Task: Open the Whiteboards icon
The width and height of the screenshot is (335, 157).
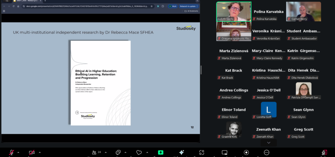Action: pyautogui.click(x=224, y=152)
